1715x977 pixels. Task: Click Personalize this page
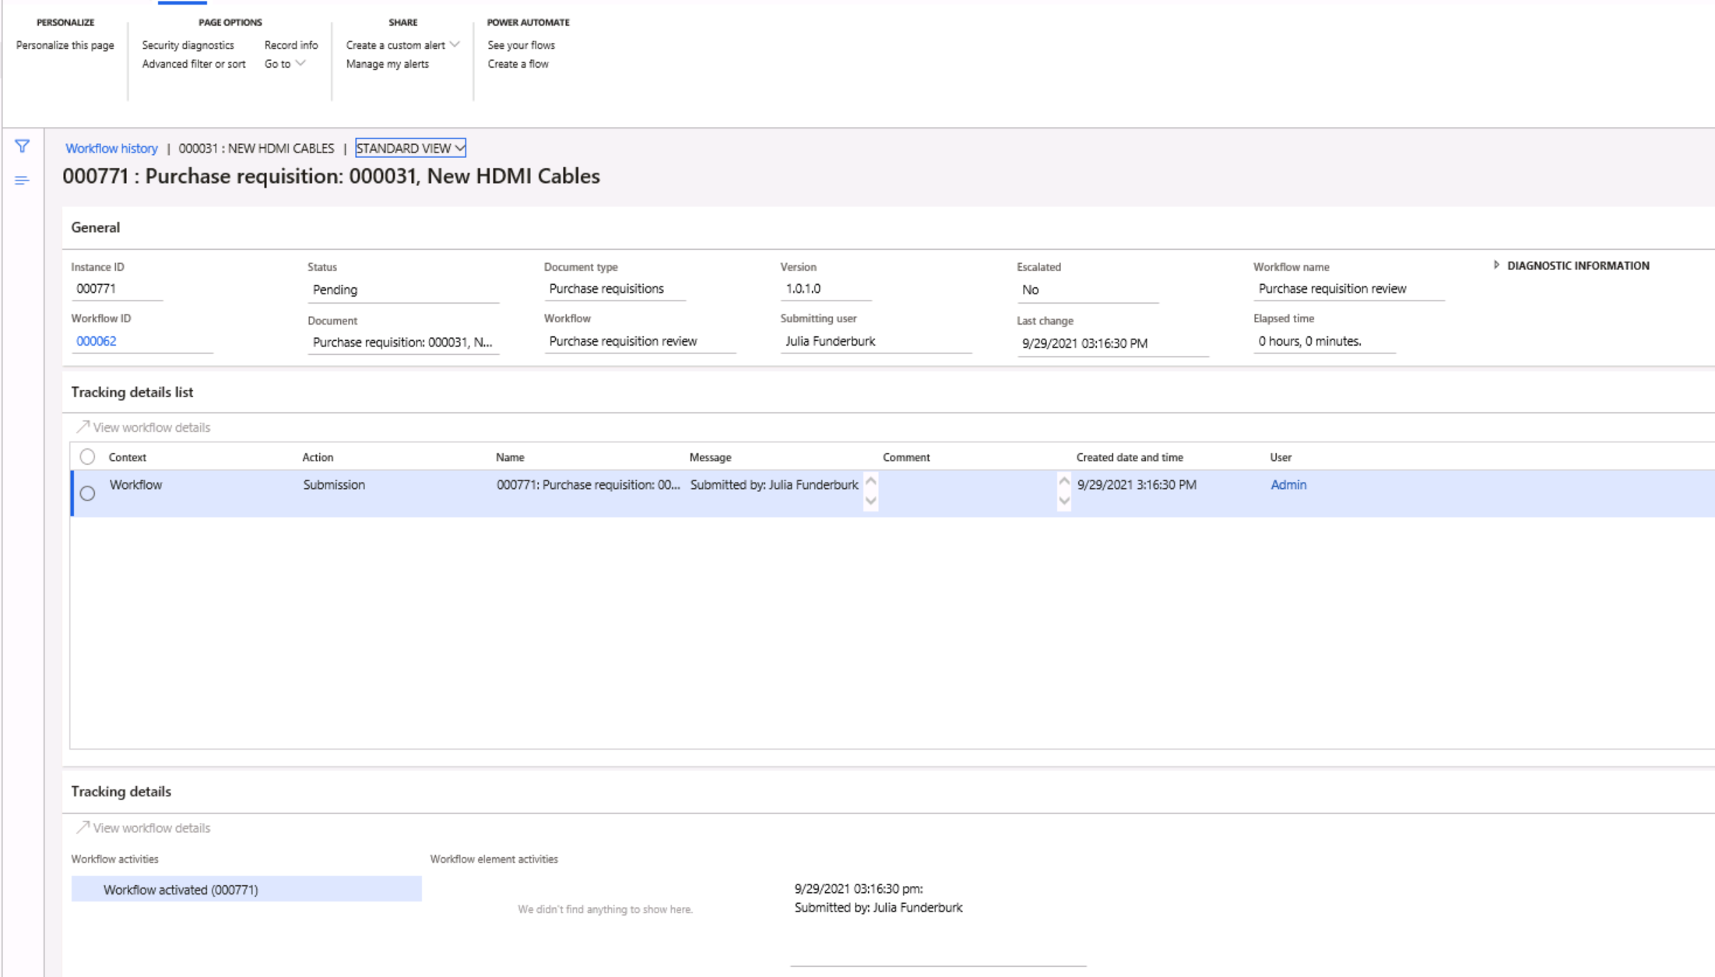pyautogui.click(x=64, y=45)
